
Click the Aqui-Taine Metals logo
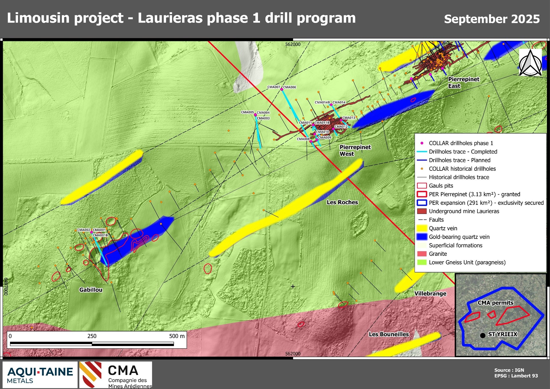click(40, 375)
